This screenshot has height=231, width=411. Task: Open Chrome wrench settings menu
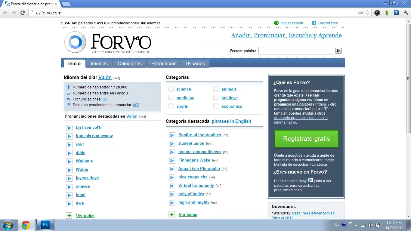pos(406,13)
